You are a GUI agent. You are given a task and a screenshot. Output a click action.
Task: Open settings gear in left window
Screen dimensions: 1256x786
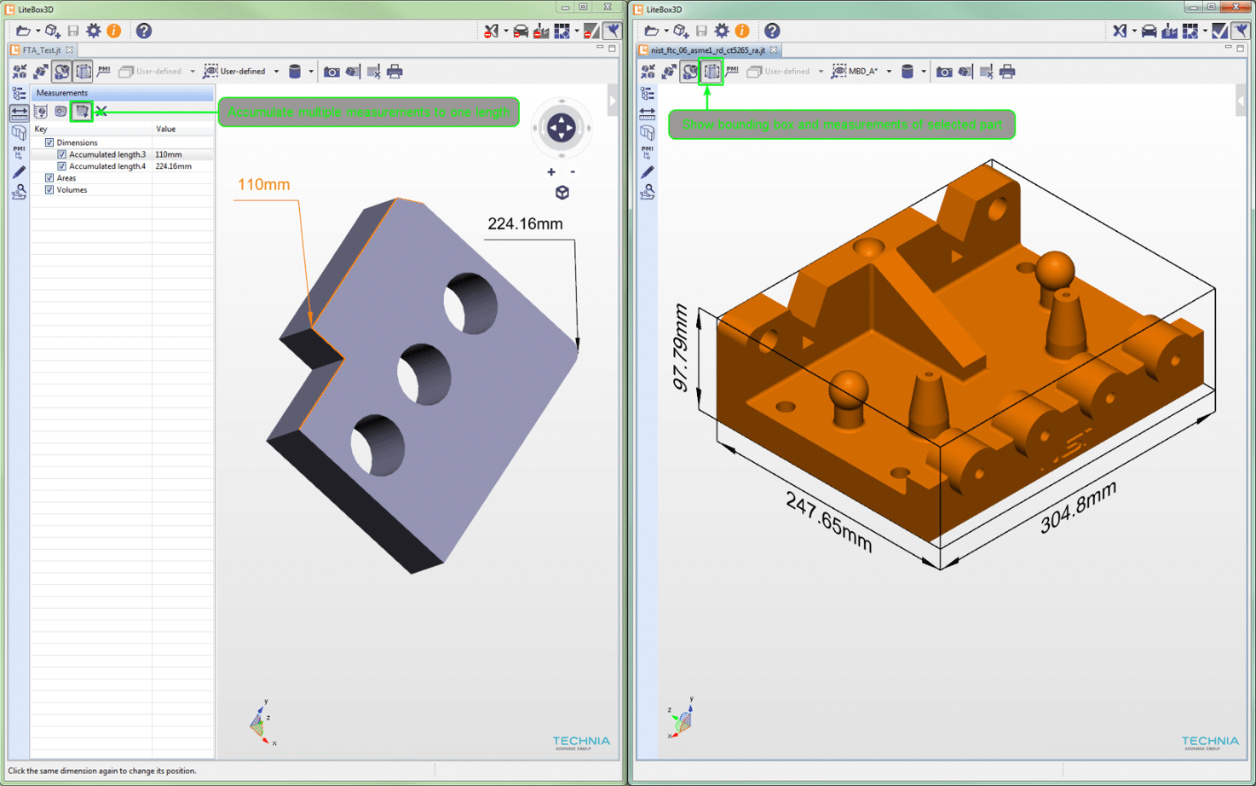click(x=94, y=31)
